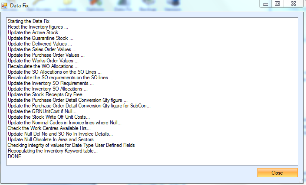Click 'Purchase Order Detail Conversion Qty figure ...' line
This screenshot has width=306, height=185.
click(68, 100)
